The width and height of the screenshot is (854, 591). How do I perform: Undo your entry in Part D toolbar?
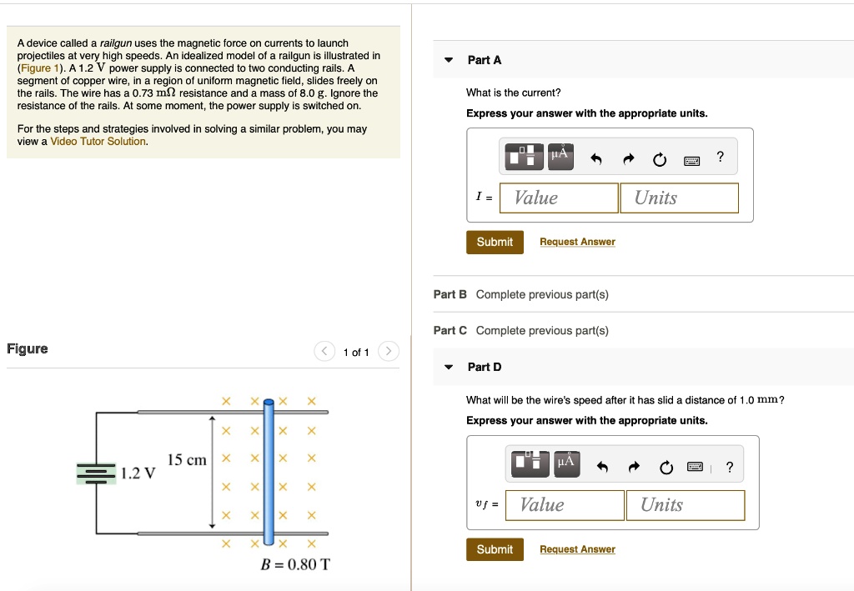pyautogui.click(x=602, y=467)
